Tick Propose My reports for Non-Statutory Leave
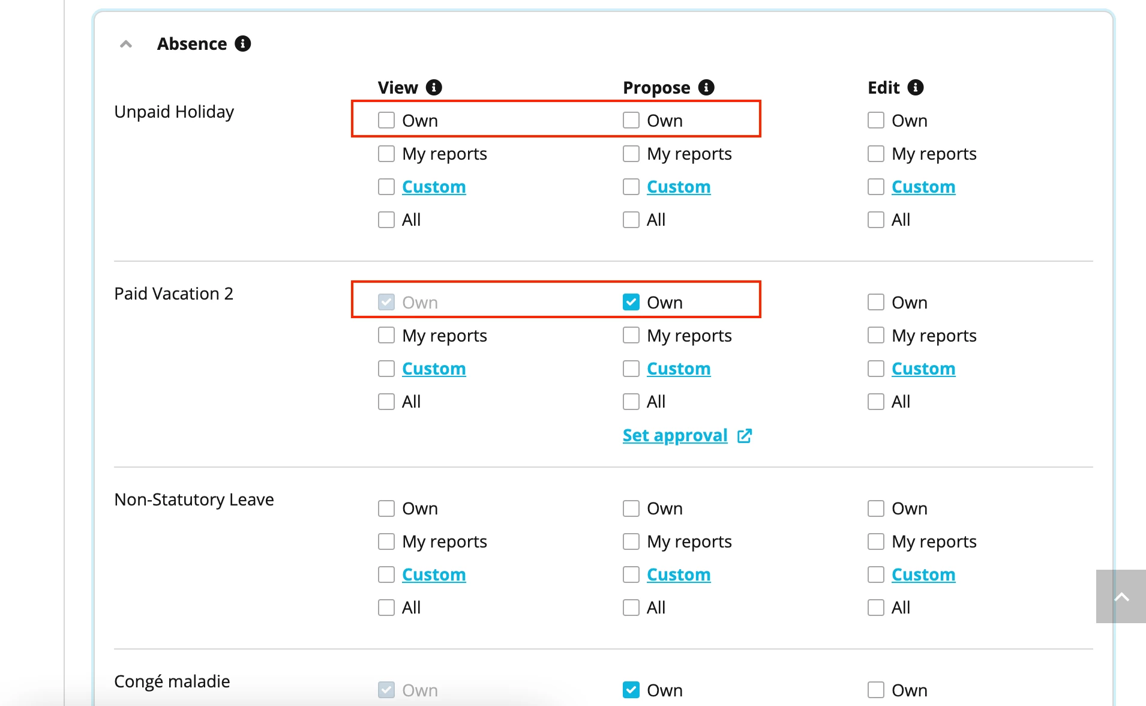Screen dimensions: 1146x706 [x=631, y=542]
